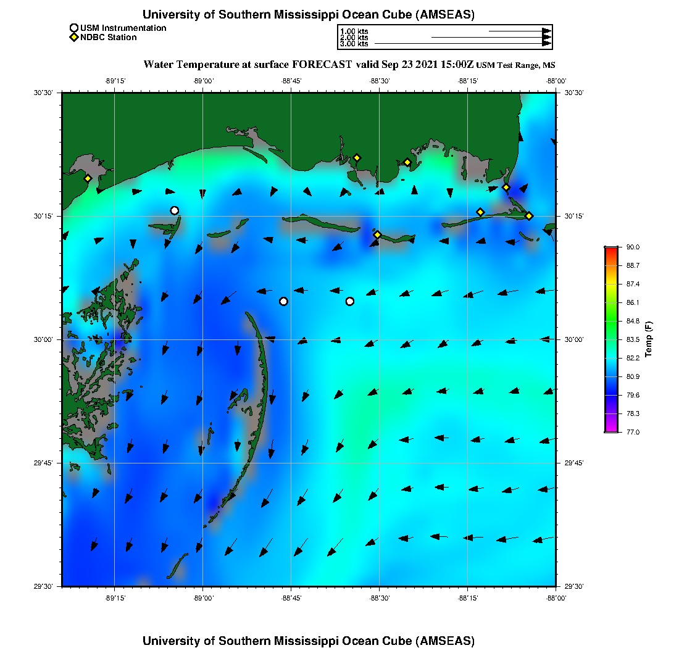
Task: Click the NDBC Station diamond symbol in legend
Action: point(74,37)
